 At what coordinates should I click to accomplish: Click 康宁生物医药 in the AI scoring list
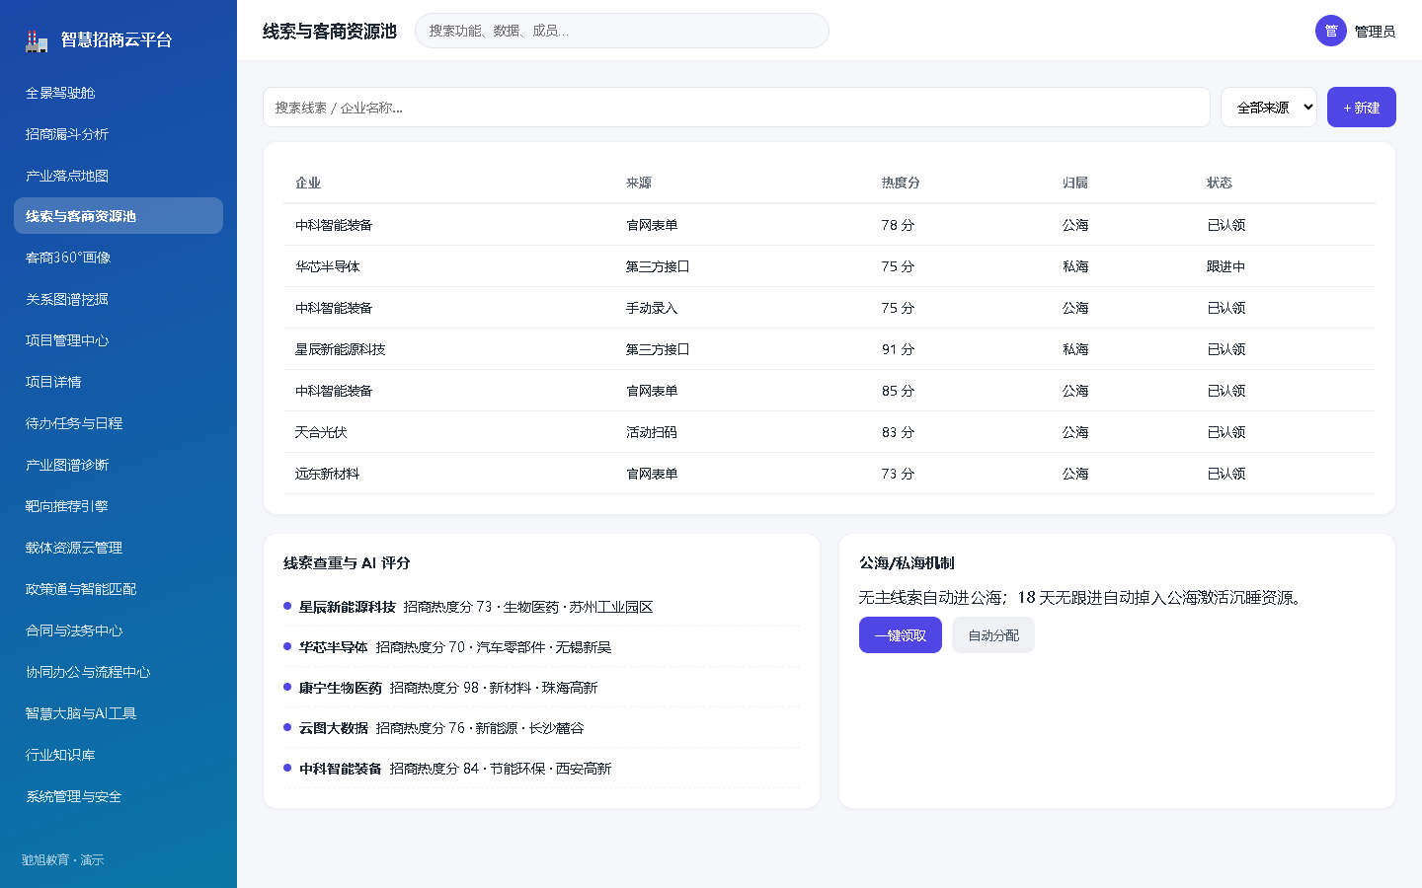point(341,688)
